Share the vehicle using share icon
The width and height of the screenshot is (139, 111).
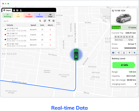point(118,53)
